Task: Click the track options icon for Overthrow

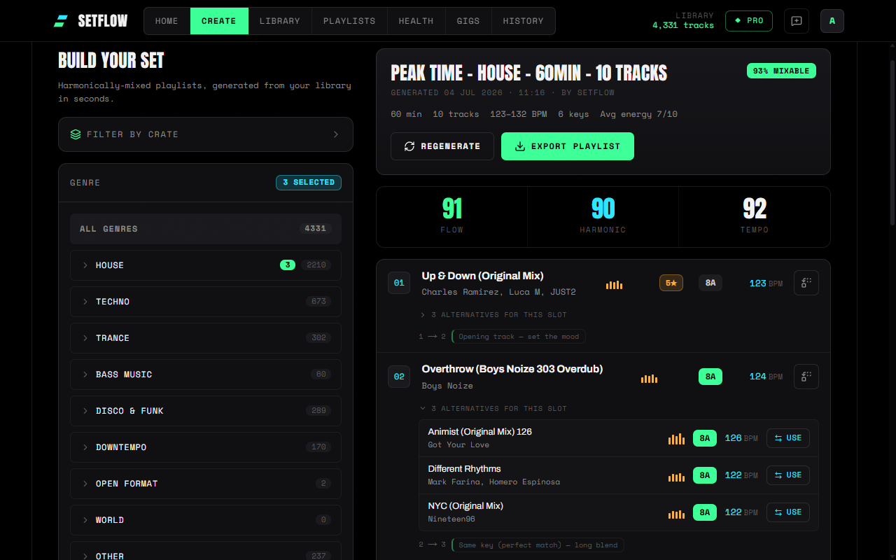Action: pos(806,377)
